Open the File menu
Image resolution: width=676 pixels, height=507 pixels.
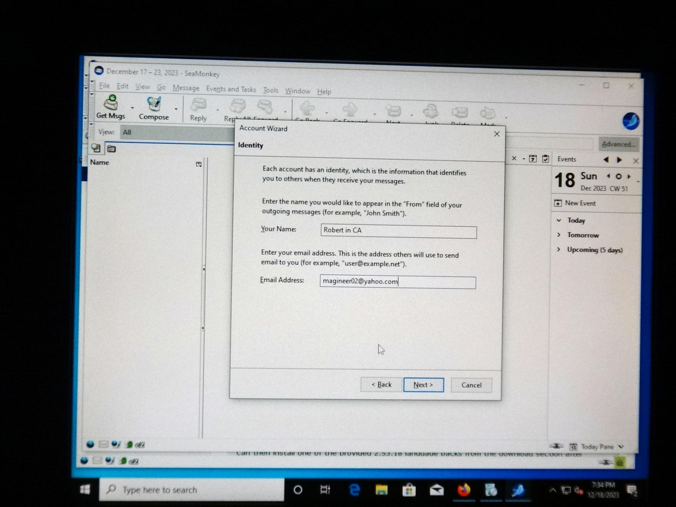click(105, 86)
